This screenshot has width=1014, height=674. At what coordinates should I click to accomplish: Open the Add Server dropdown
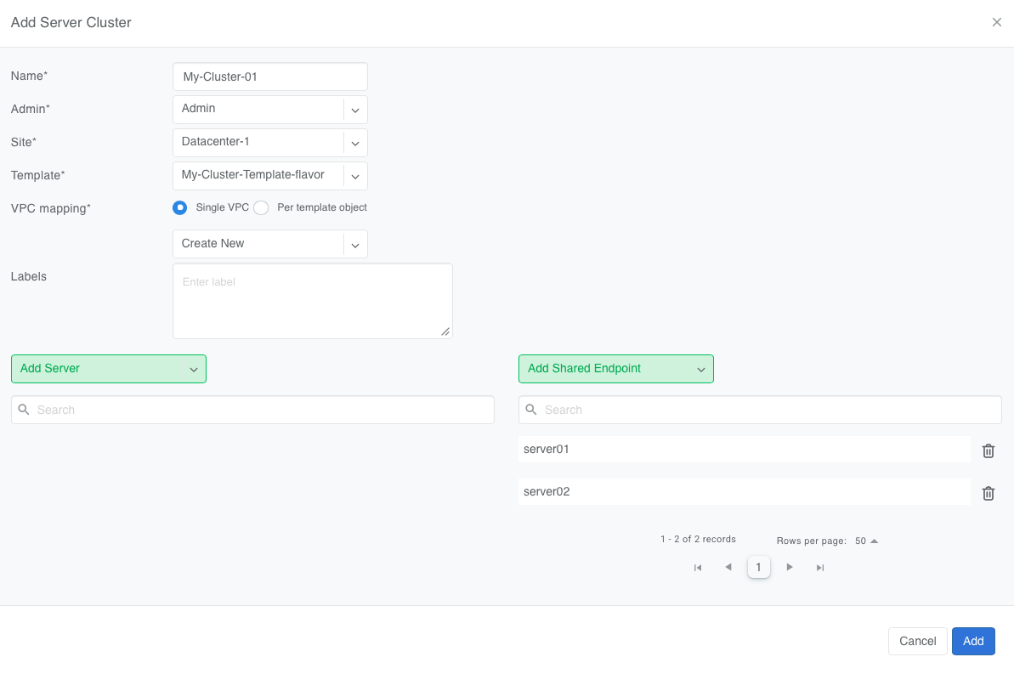coord(109,369)
